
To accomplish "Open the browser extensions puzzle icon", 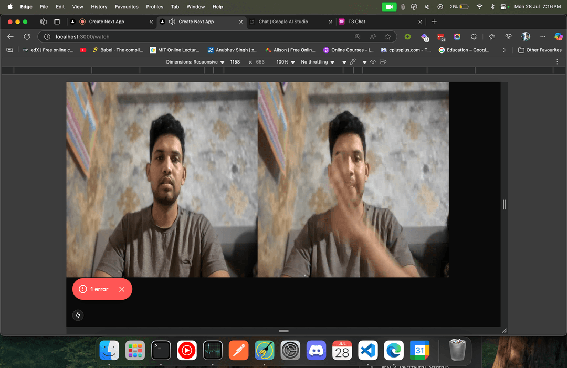I will pos(474,37).
